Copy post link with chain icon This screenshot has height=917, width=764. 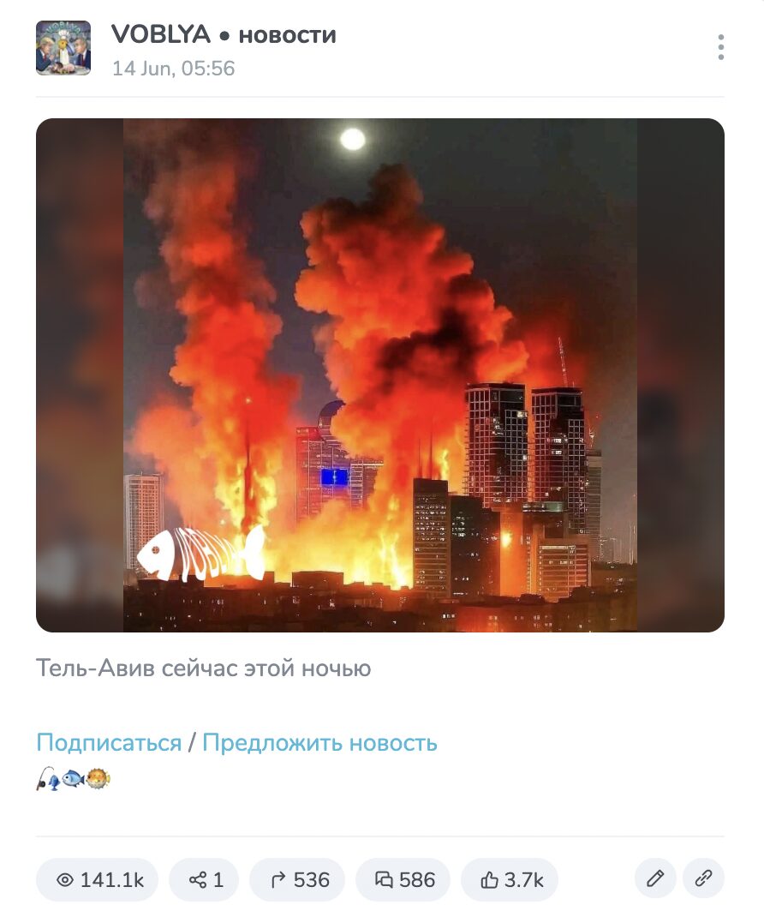(x=703, y=878)
